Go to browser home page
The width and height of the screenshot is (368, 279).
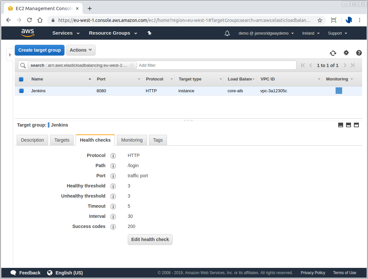(x=40, y=20)
